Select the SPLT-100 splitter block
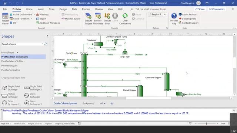 (125, 53)
